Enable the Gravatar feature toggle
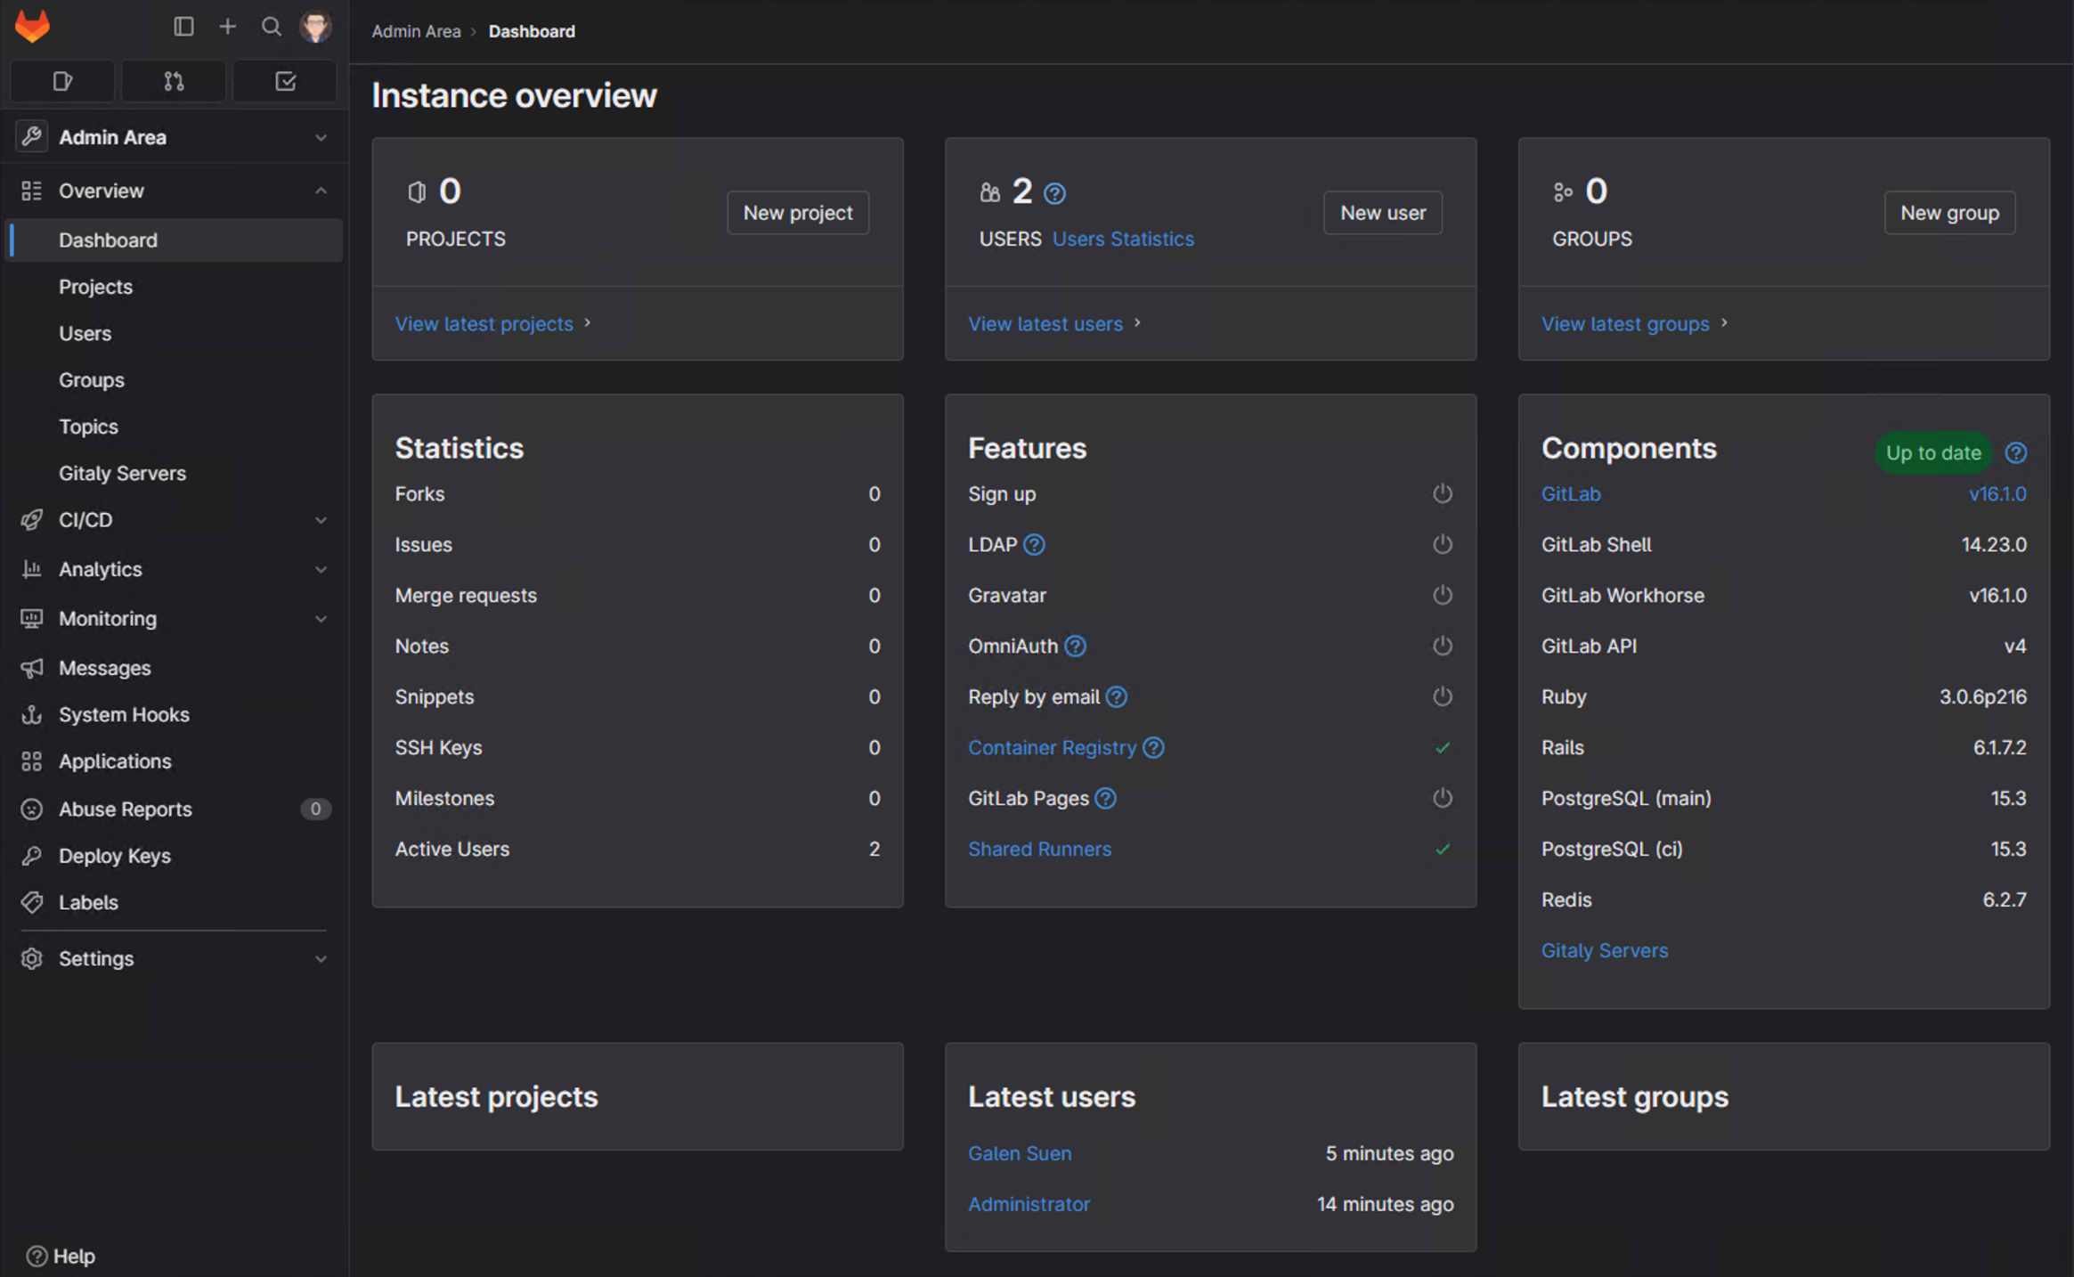The height and width of the screenshot is (1277, 2074). coord(1442,595)
